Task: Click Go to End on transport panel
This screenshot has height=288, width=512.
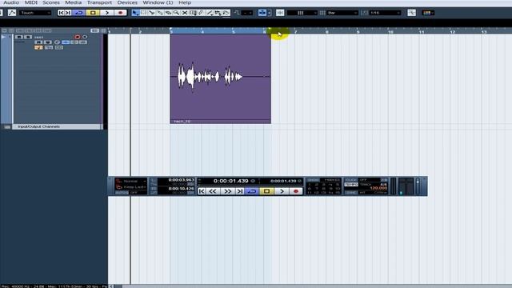Action: coord(240,191)
